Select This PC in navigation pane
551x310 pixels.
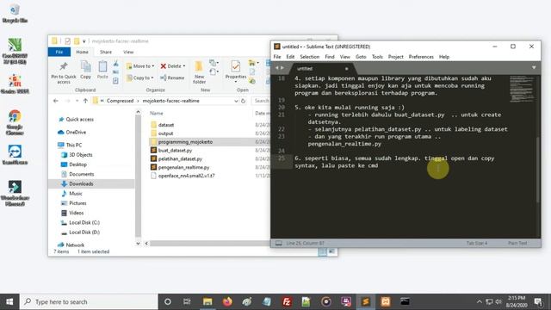coord(74,145)
